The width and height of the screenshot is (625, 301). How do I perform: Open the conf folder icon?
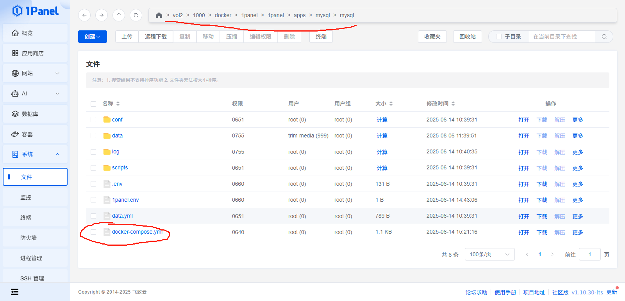[x=107, y=120]
